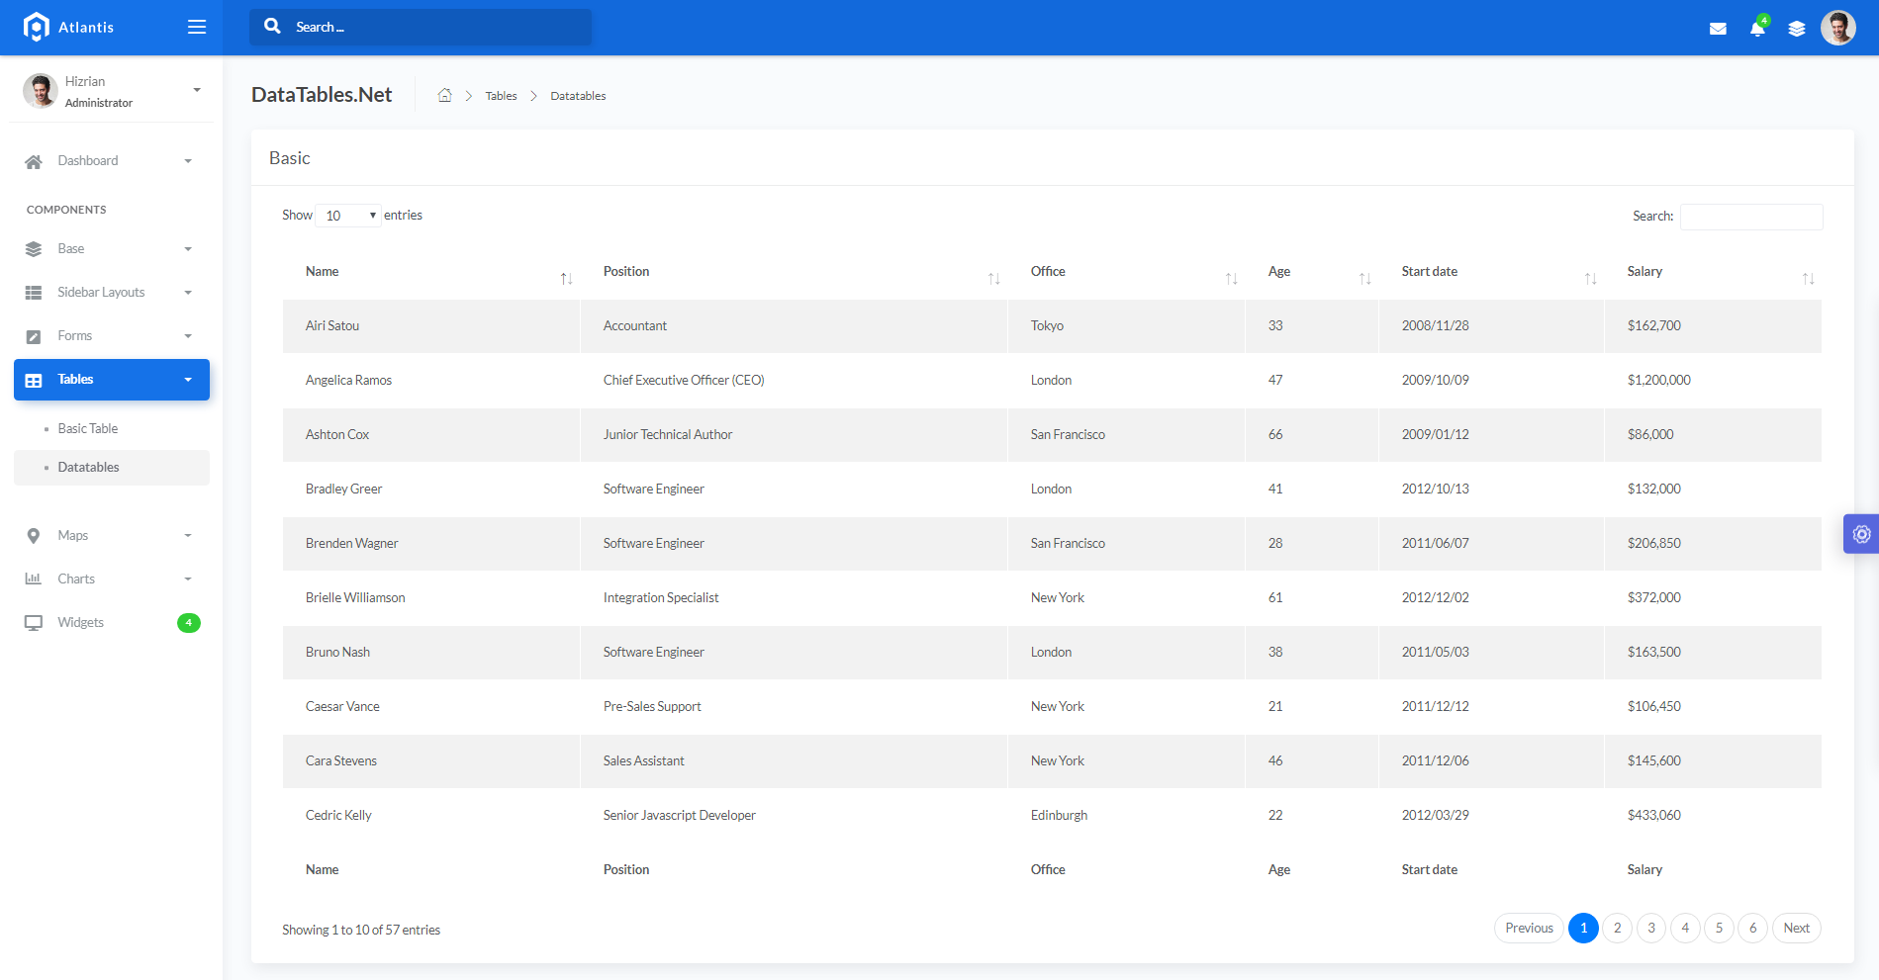Open the Show entries dropdown
This screenshot has width=1879, height=980.
point(348,216)
